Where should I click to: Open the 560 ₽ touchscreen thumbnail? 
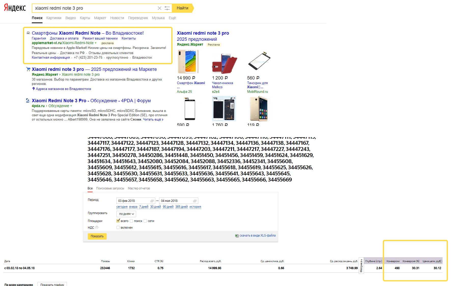(259, 61)
